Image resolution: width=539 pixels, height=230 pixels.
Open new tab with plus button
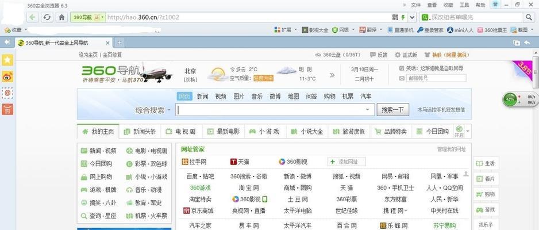(x=120, y=43)
